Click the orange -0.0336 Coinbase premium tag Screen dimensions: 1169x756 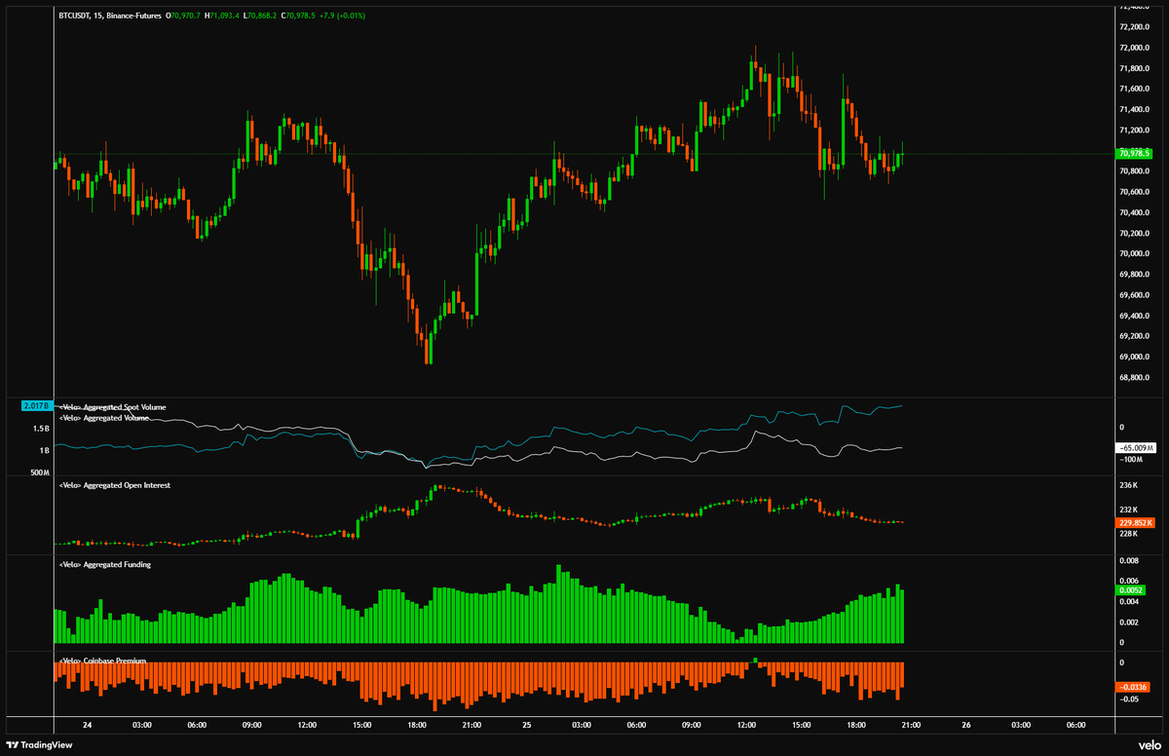[1133, 686]
